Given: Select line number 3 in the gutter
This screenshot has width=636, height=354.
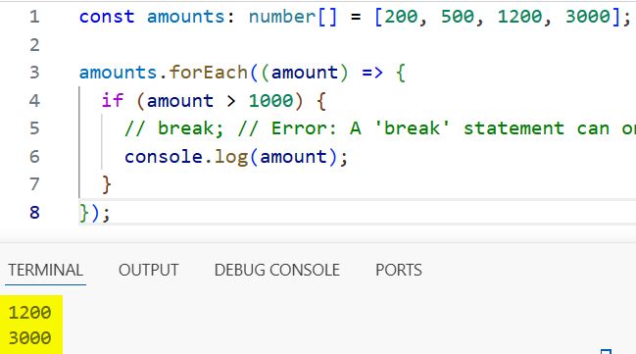Looking at the screenshot, I should [34, 73].
